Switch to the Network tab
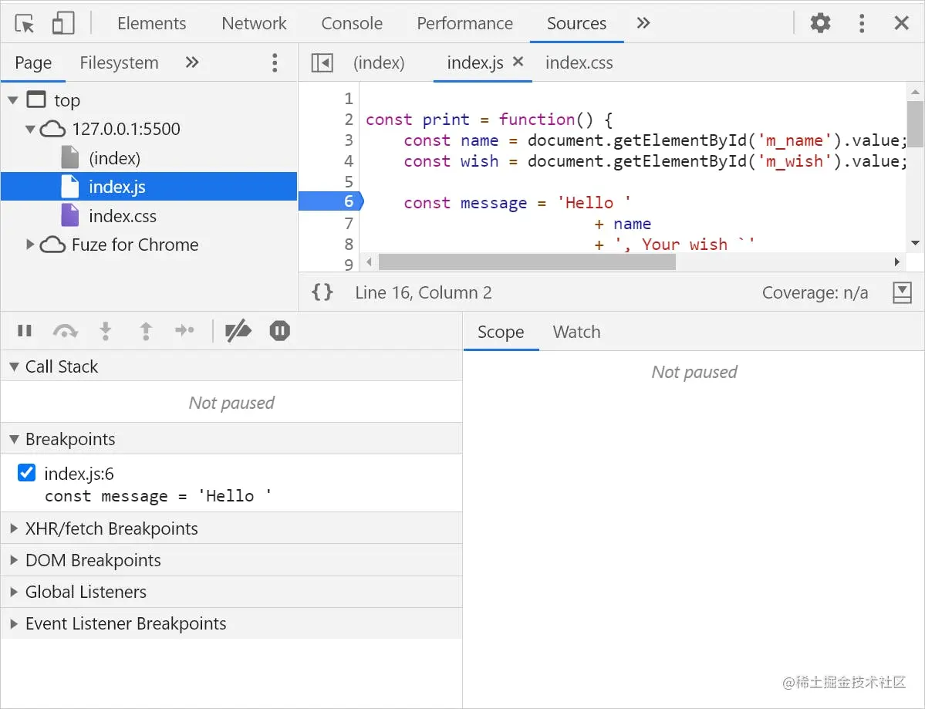This screenshot has width=925, height=709. click(254, 23)
